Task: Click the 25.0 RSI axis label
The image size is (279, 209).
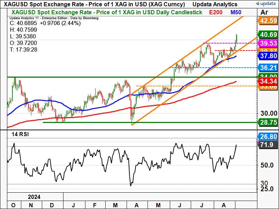Action: 267,189
